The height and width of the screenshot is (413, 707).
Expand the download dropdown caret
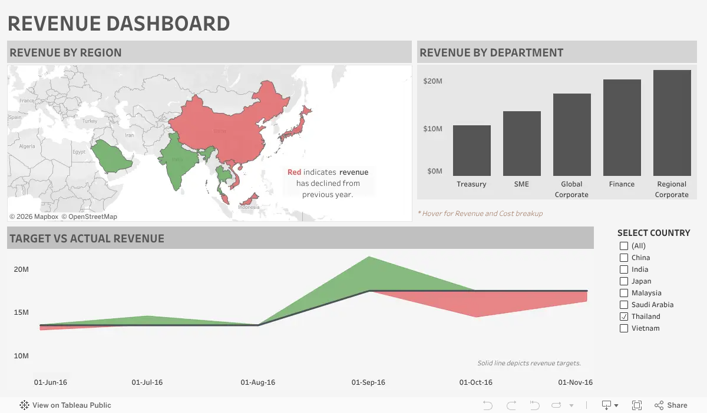[616, 406]
